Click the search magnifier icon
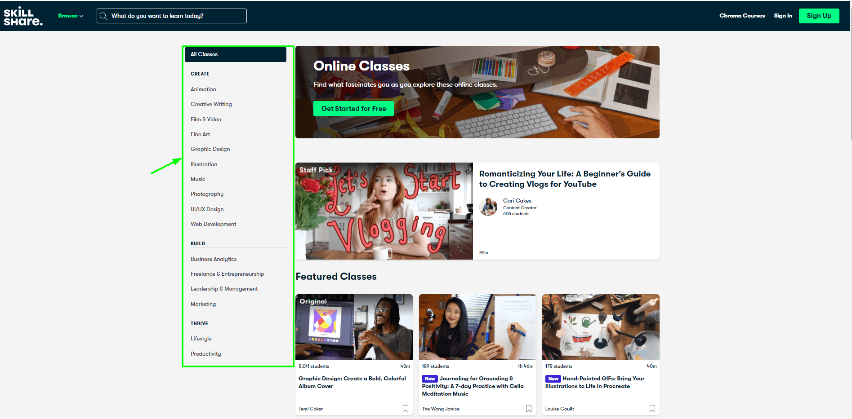The height and width of the screenshot is (419, 852). pyautogui.click(x=103, y=16)
